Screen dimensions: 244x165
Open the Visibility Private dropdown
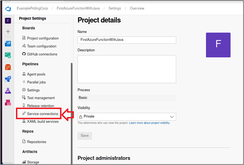pyautogui.click(x=127, y=117)
